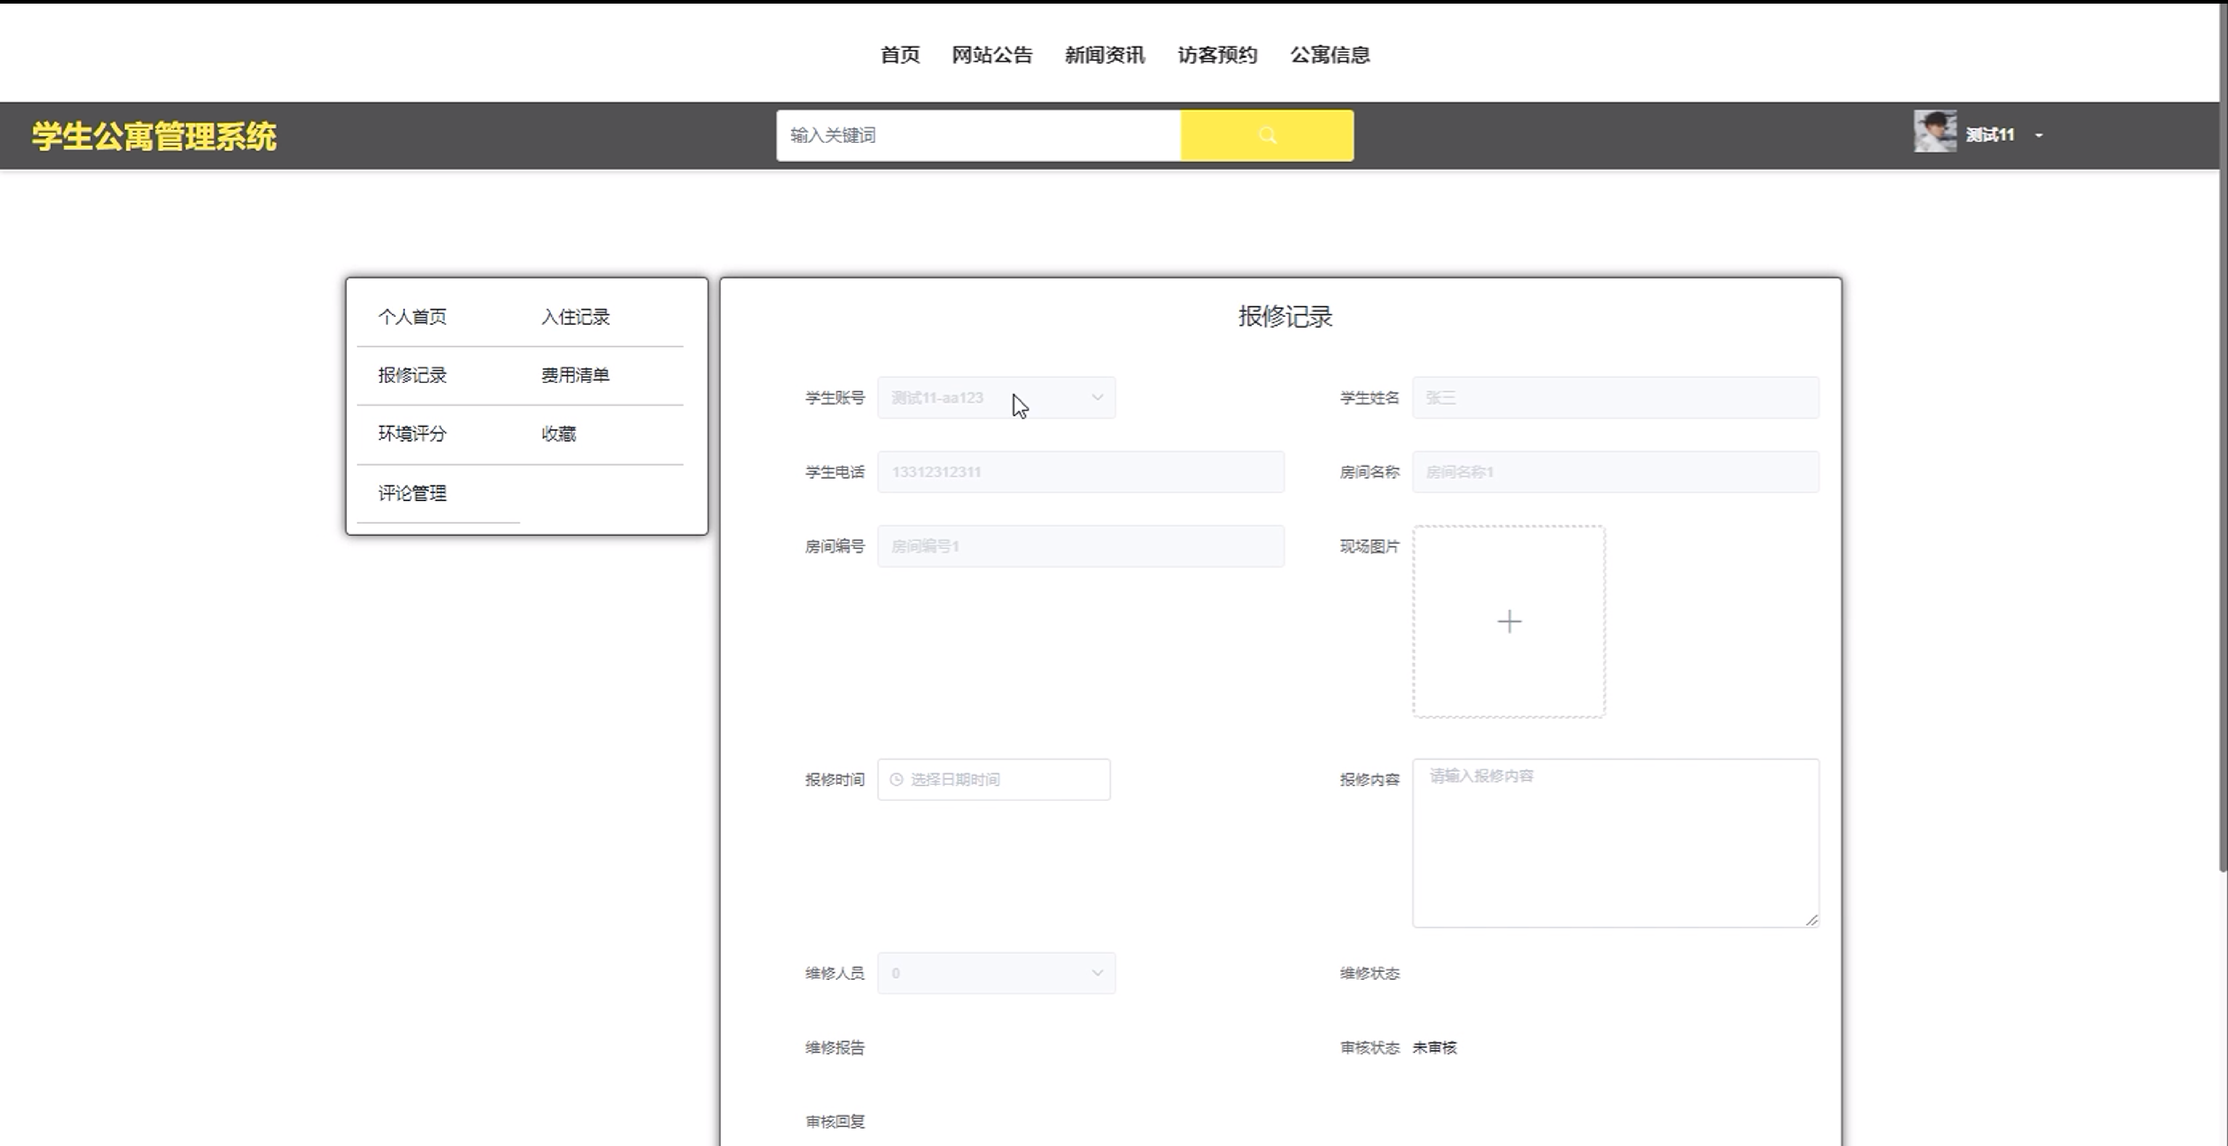
Task: Open 网站公告 in the top navigation
Action: tap(992, 54)
